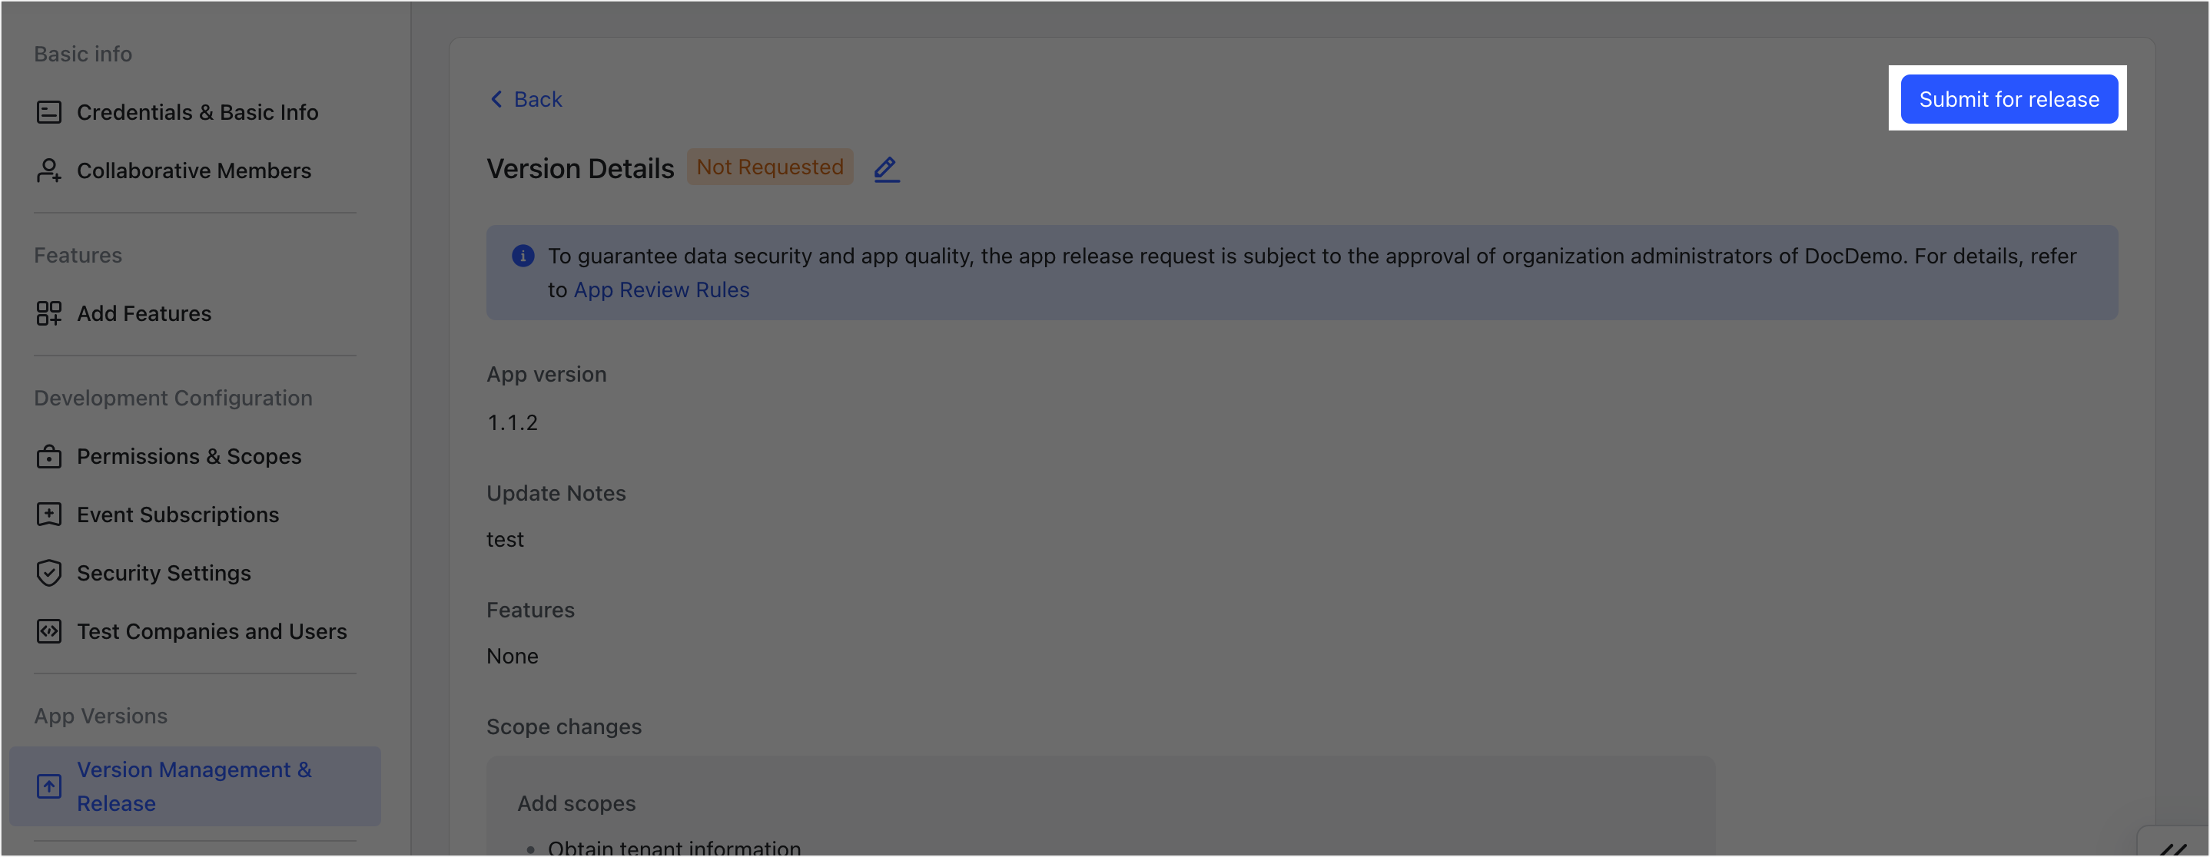Go Back to the version list
Image resolution: width=2210 pixels, height=857 pixels.
click(x=526, y=99)
